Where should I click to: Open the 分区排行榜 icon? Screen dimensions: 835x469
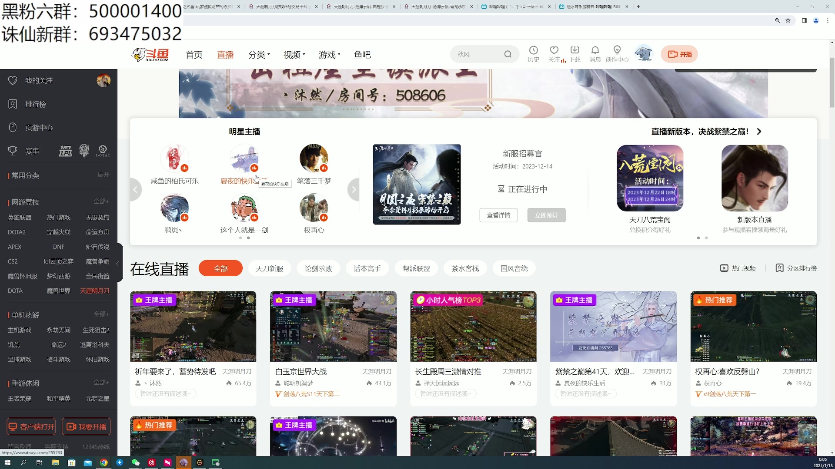tap(779, 268)
